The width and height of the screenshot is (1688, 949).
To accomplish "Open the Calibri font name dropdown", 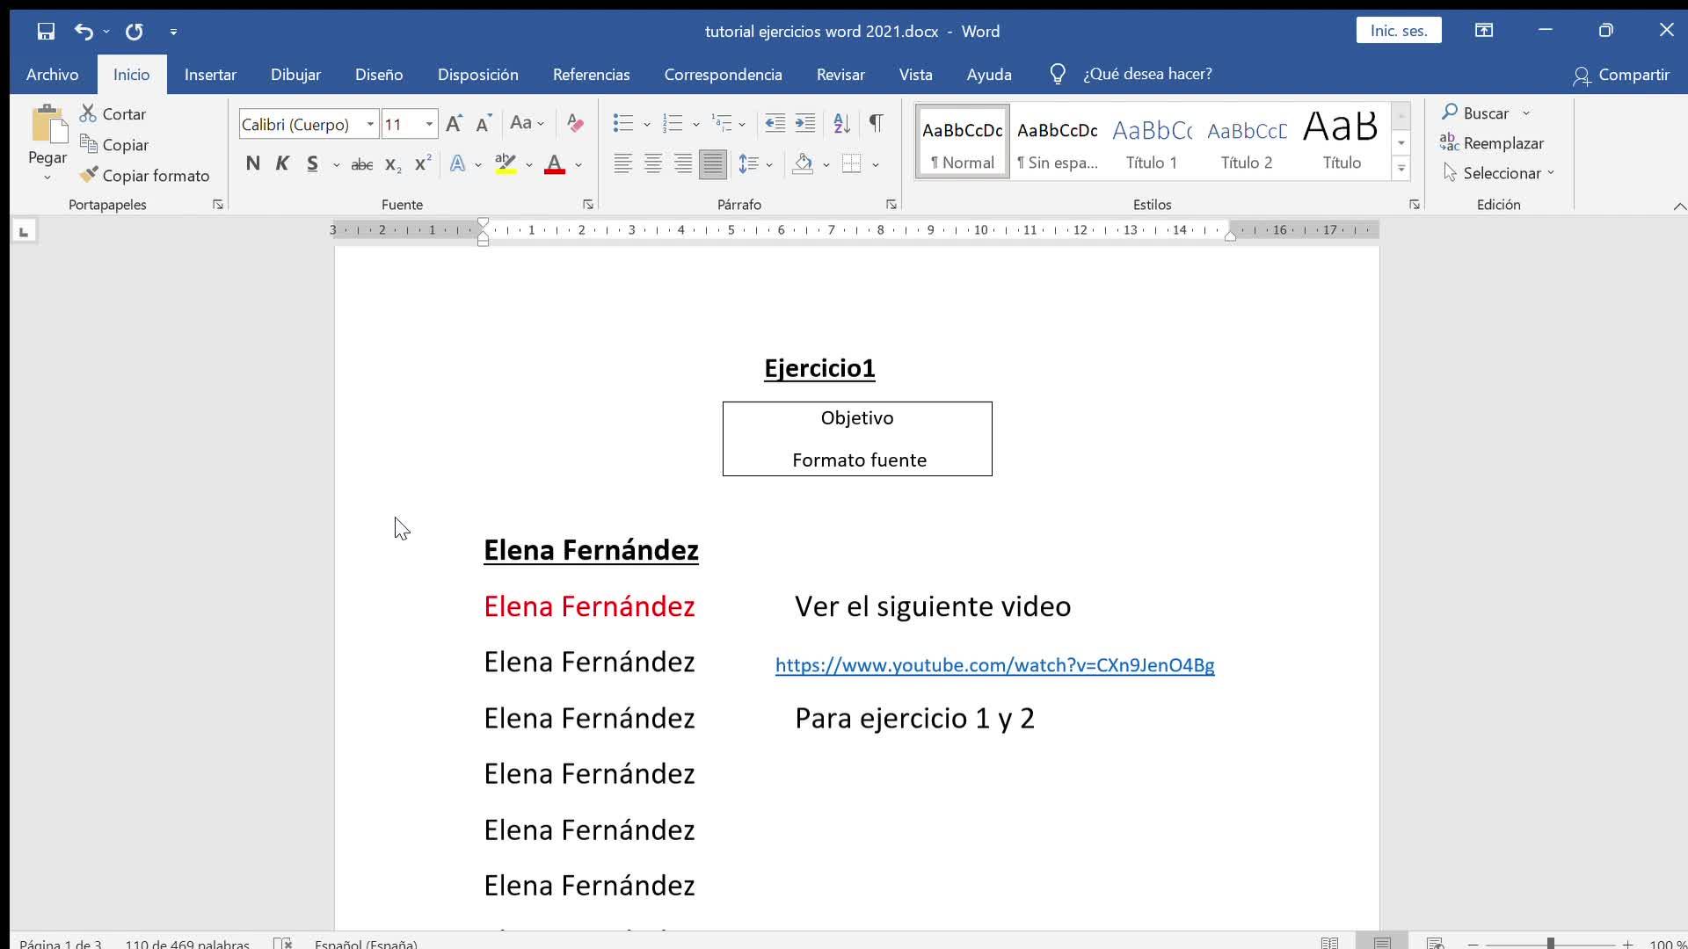I will coord(370,124).
